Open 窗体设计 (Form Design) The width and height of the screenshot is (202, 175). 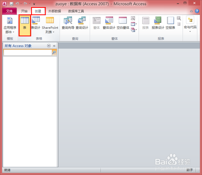pyautogui.click(x=109, y=23)
